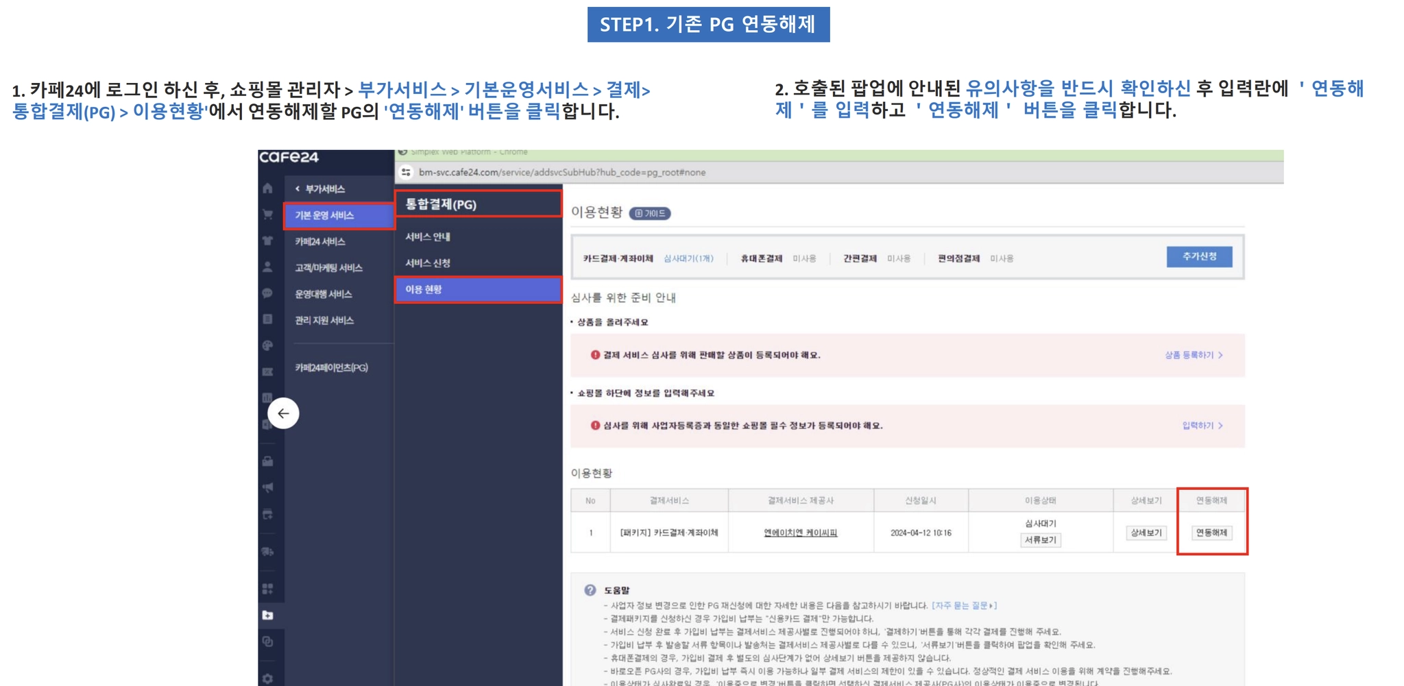
Task: Open the palette (design) sidebar icon
Action: [x=267, y=346]
